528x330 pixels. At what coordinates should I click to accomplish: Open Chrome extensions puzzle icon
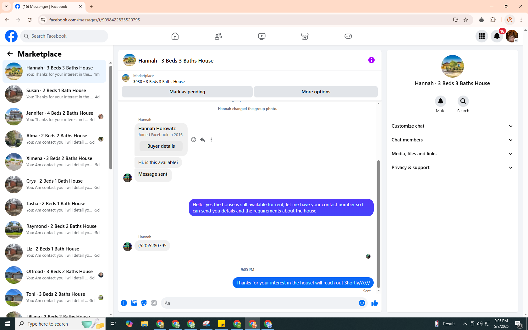pos(493,20)
